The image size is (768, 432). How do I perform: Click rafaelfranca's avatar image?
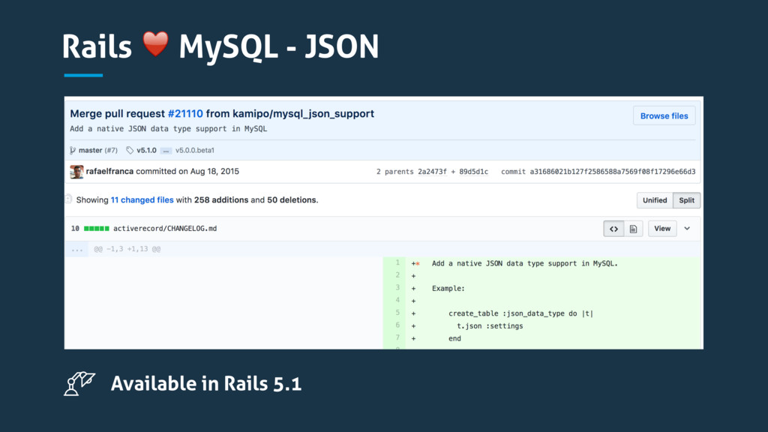tap(76, 172)
